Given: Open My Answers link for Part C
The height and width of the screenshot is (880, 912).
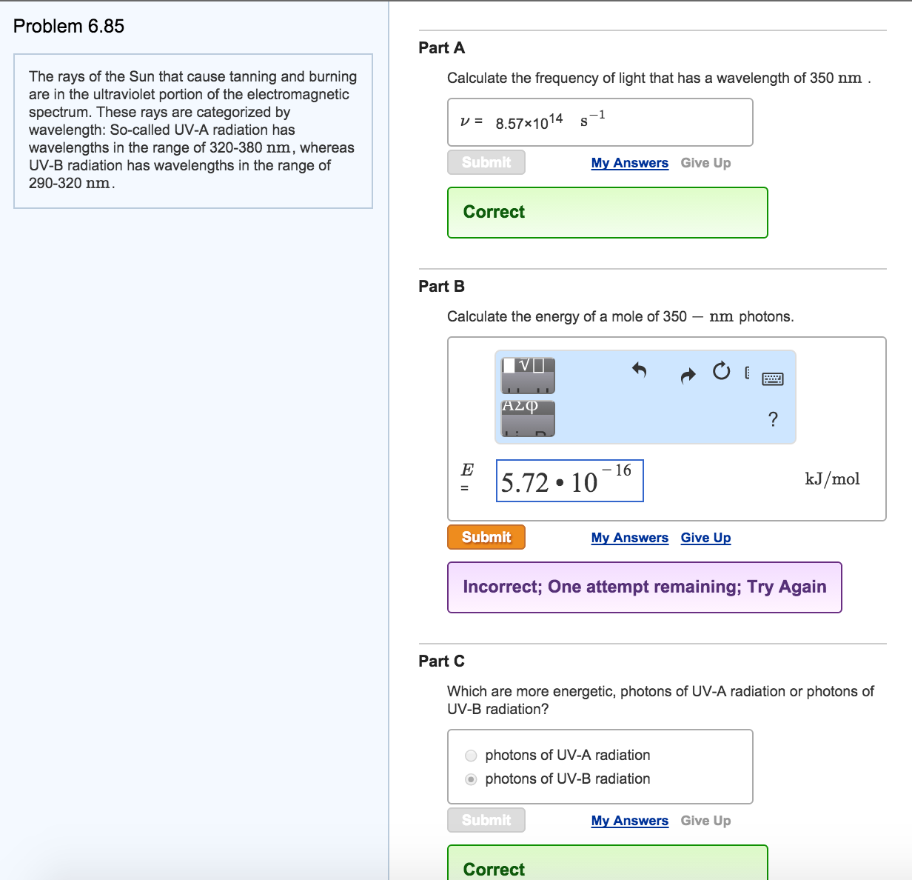Looking at the screenshot, I should [629, 821].
